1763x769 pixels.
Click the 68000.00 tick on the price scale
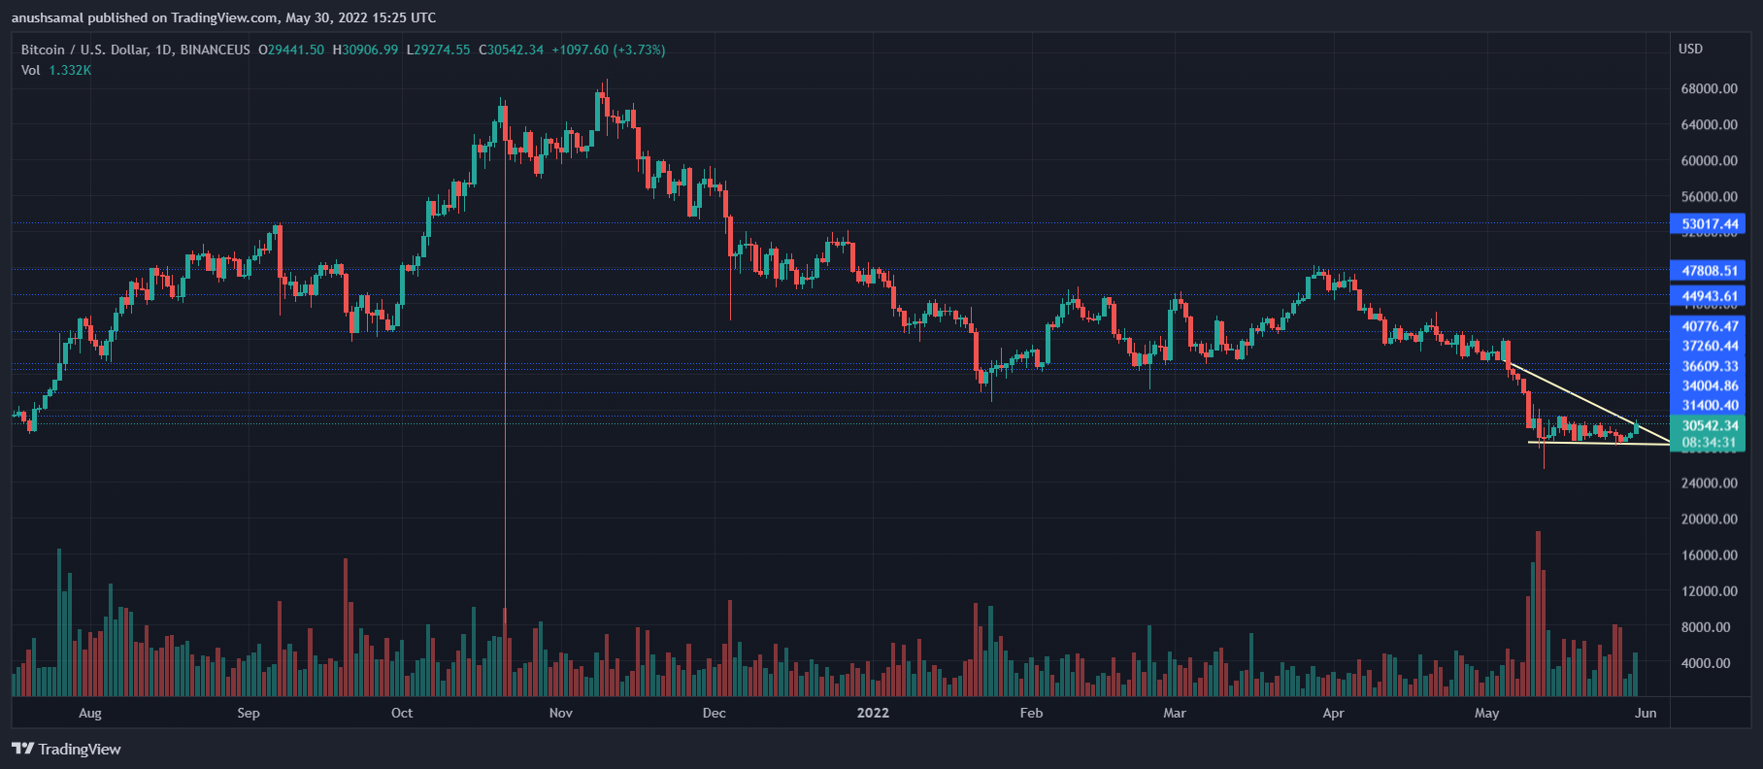[x=1709, y=88]
